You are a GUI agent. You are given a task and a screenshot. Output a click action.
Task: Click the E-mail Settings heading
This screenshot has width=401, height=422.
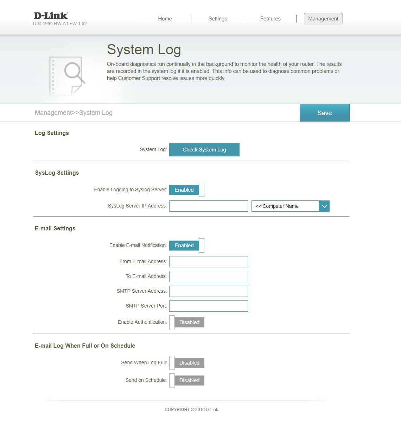[x=55, y=228]
